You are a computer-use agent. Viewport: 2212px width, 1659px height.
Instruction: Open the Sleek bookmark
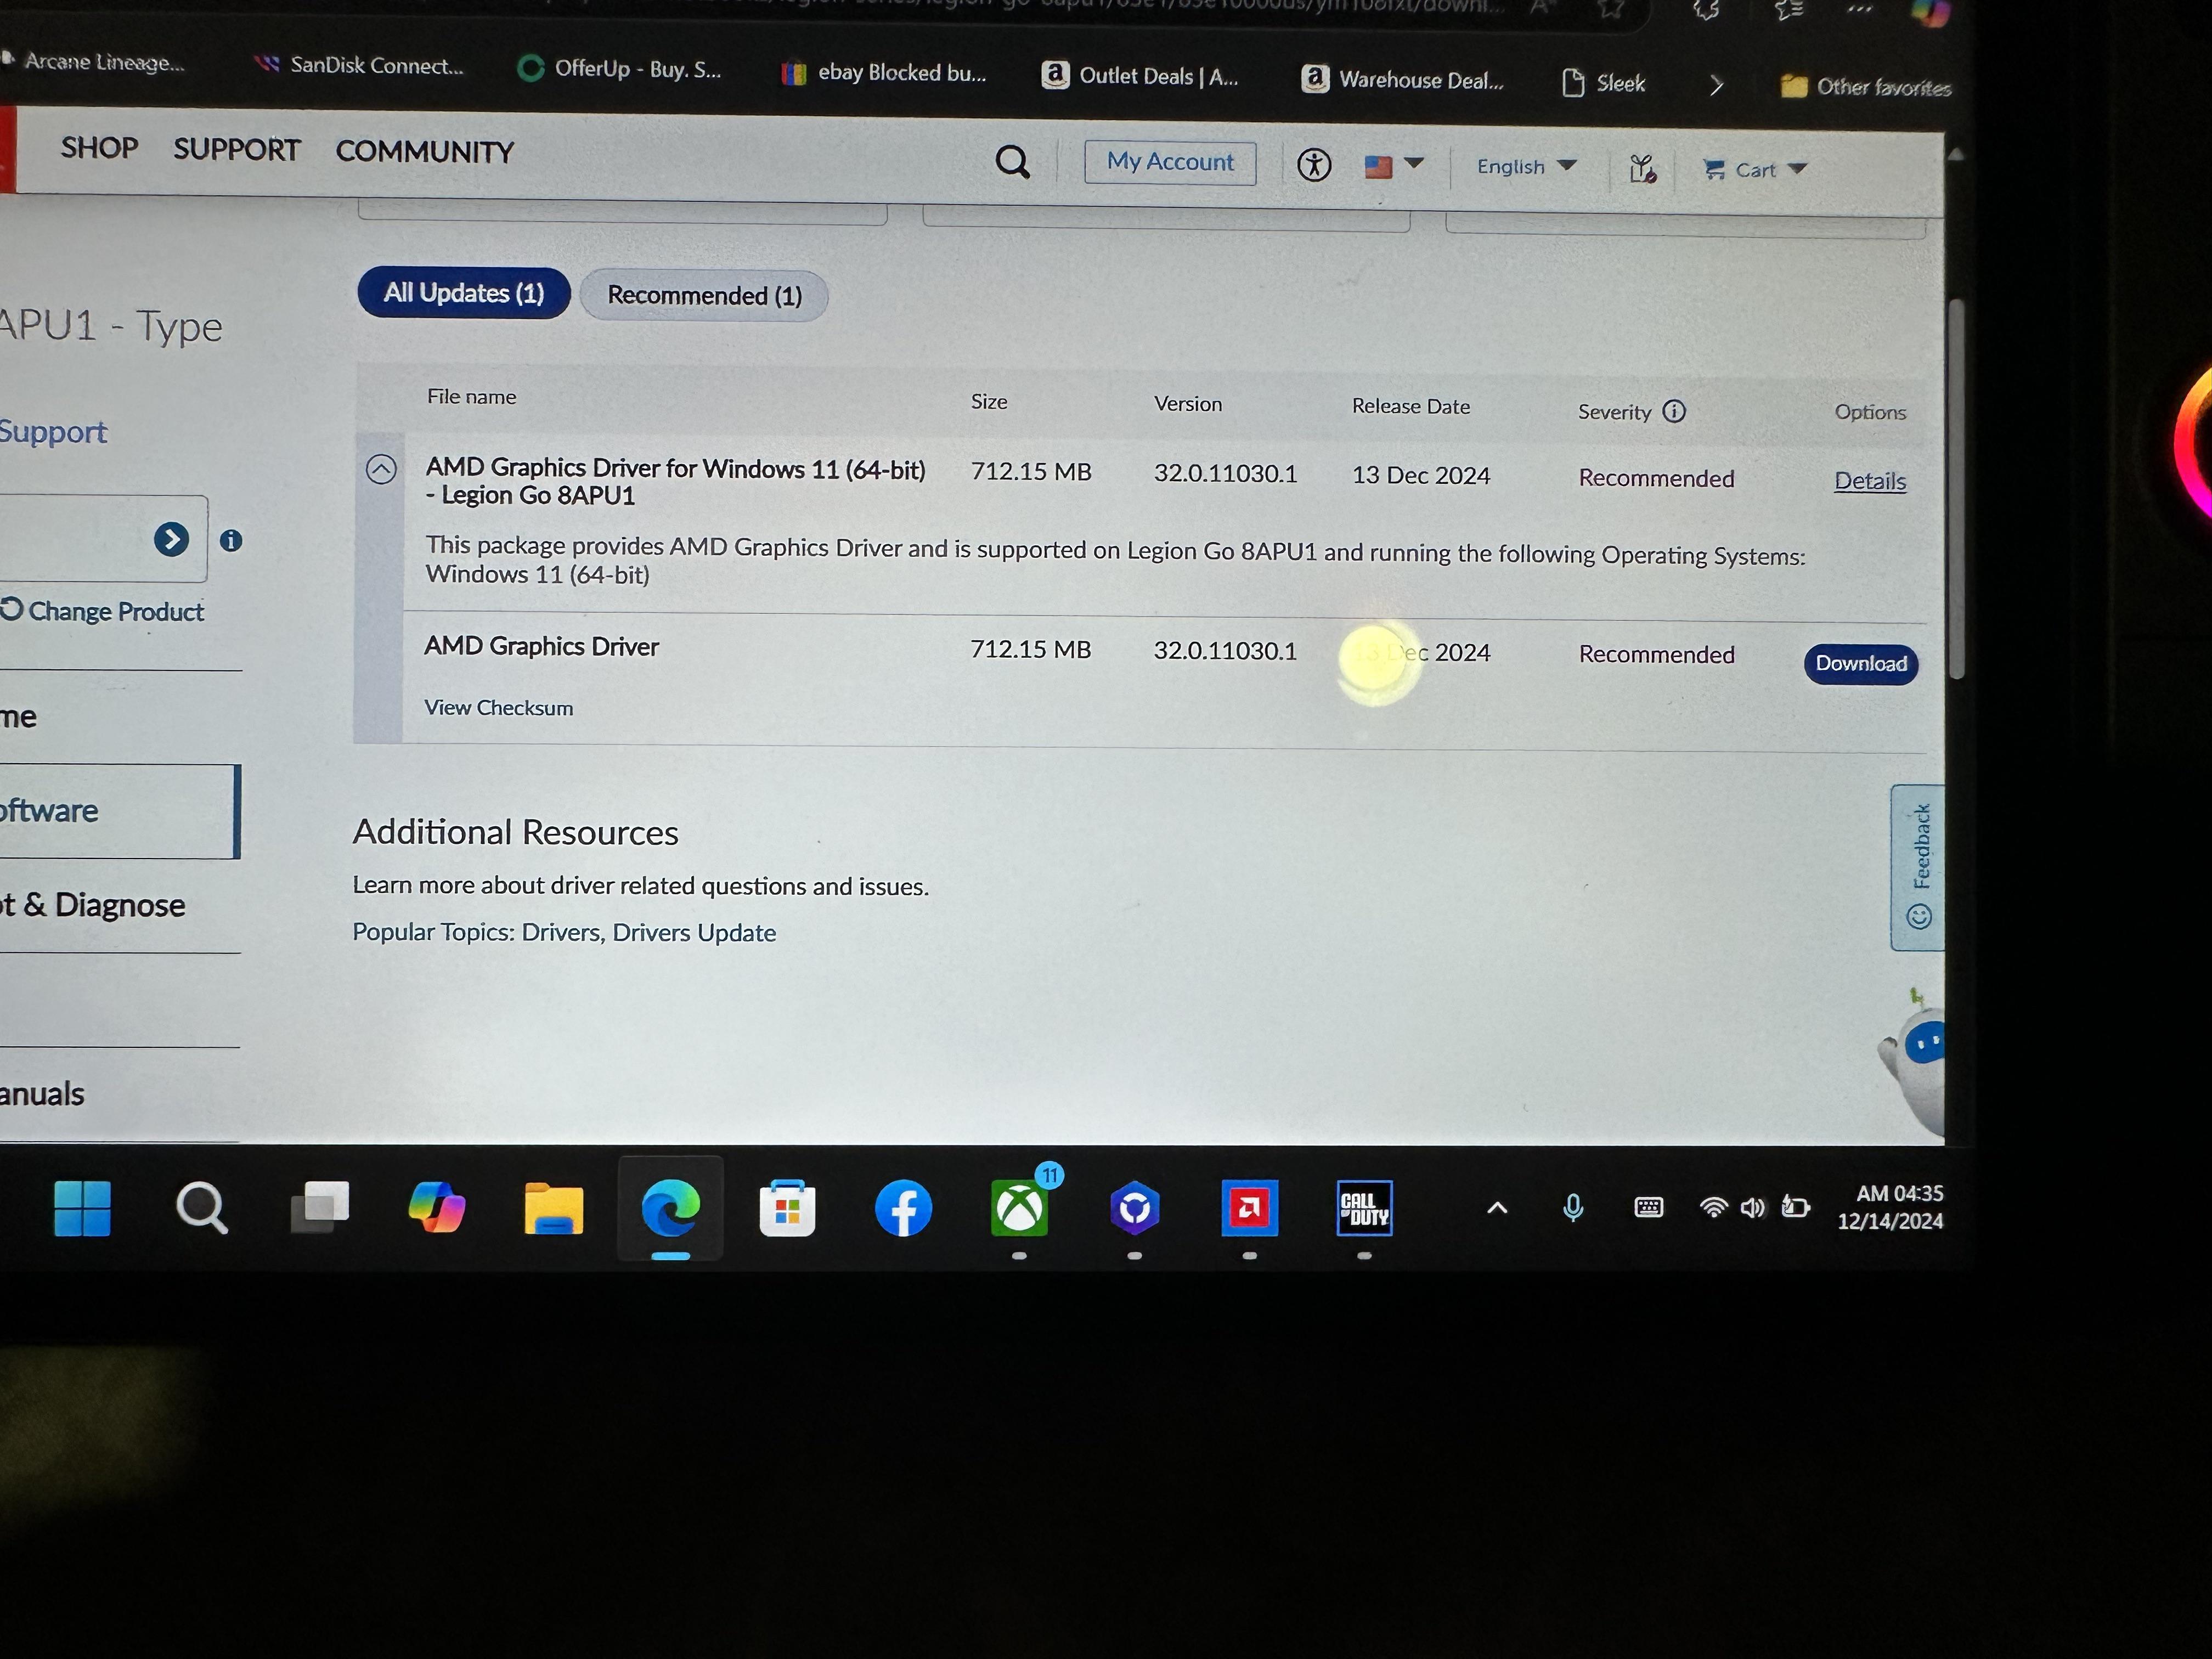[x=1603, y=83]
